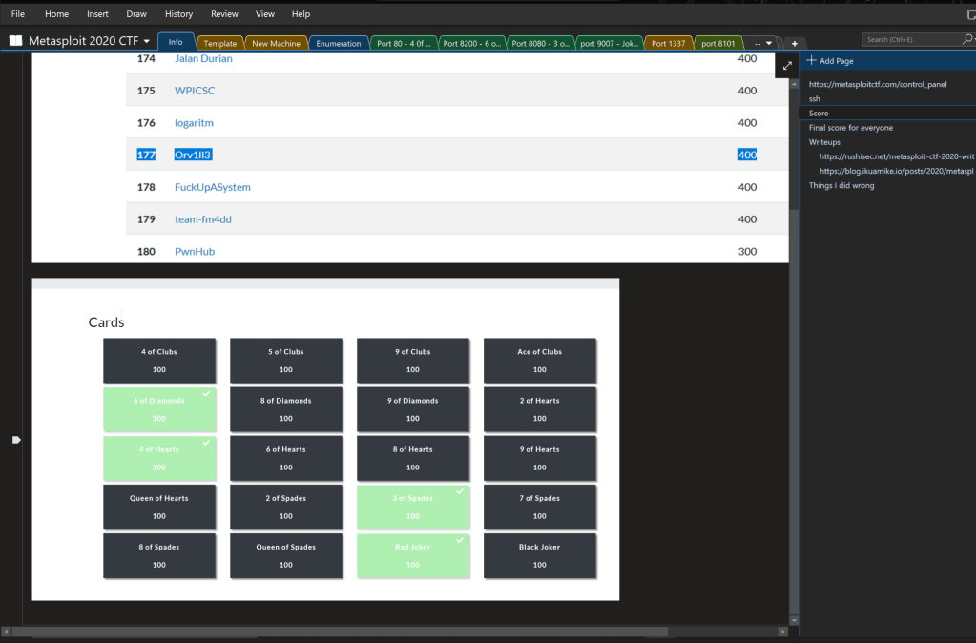The image size is (976, 643).
Task: Open the Draw menu
Action: tap(136, 14)
